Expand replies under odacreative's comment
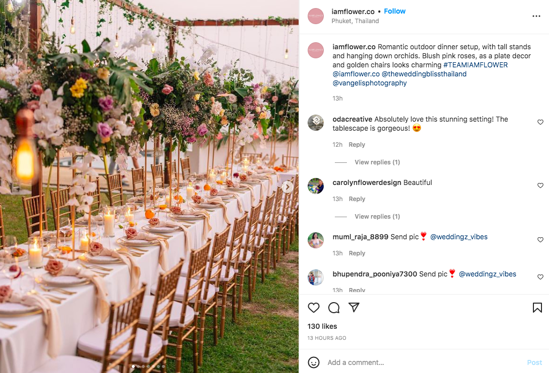 [377, 162]
